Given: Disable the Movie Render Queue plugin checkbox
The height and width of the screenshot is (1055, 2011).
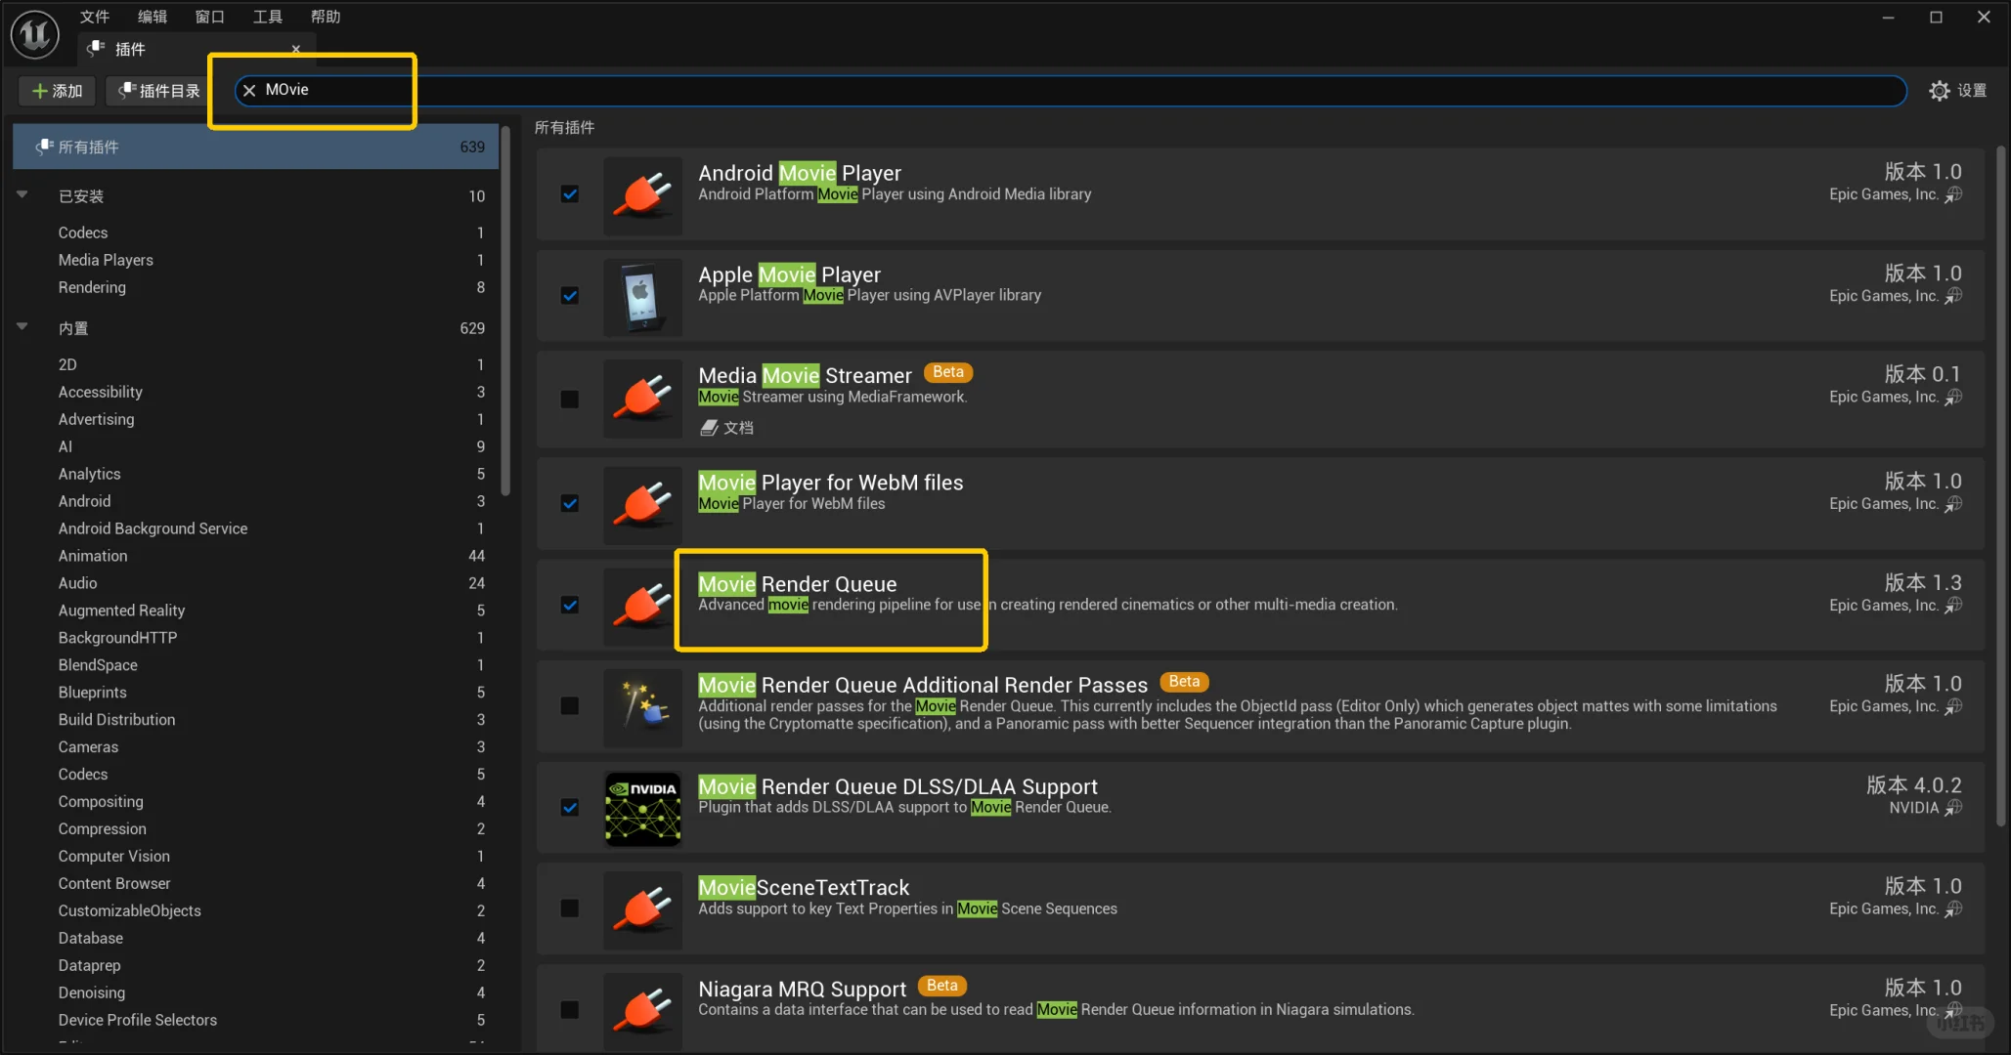Looking at the screenshot, I should point(570,605).
